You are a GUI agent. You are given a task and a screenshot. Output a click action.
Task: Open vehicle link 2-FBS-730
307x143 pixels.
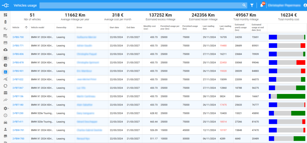pyautogui.click(x=18, y=37)
